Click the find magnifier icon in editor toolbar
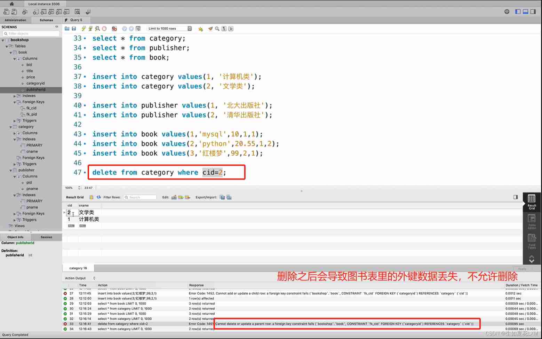This screenshot has height=339, width=542. [217, 29]
